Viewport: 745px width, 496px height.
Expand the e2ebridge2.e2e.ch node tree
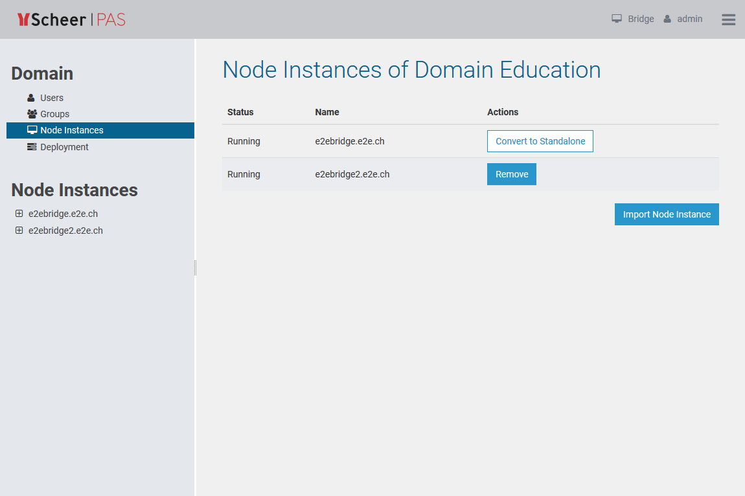(19, 230)
